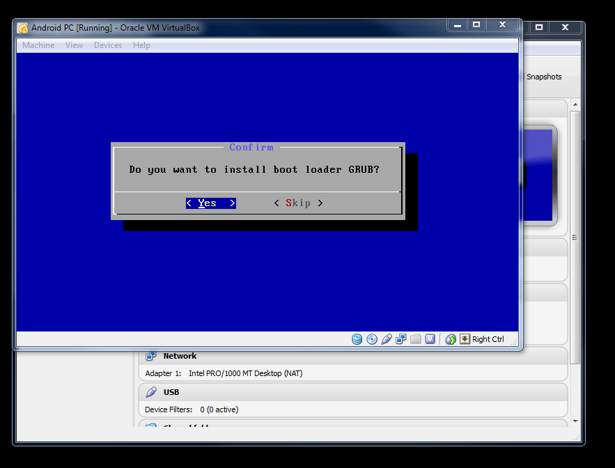Open the Help menu

tap(141, 45)
